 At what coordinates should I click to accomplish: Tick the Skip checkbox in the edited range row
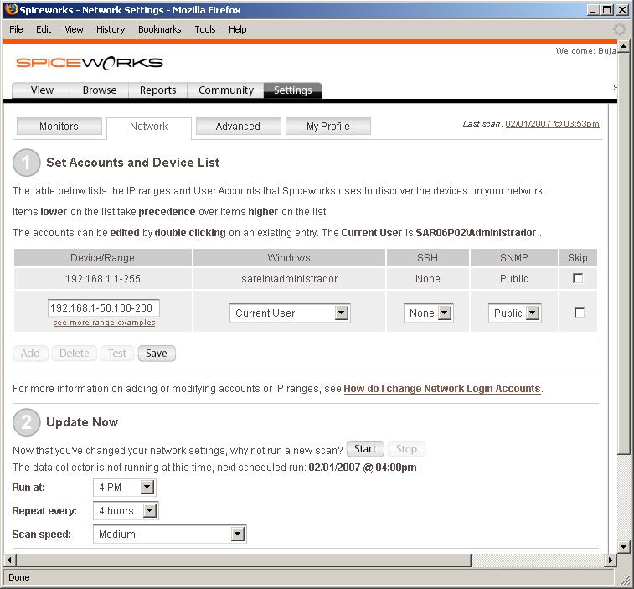click(x=580, y=313)
